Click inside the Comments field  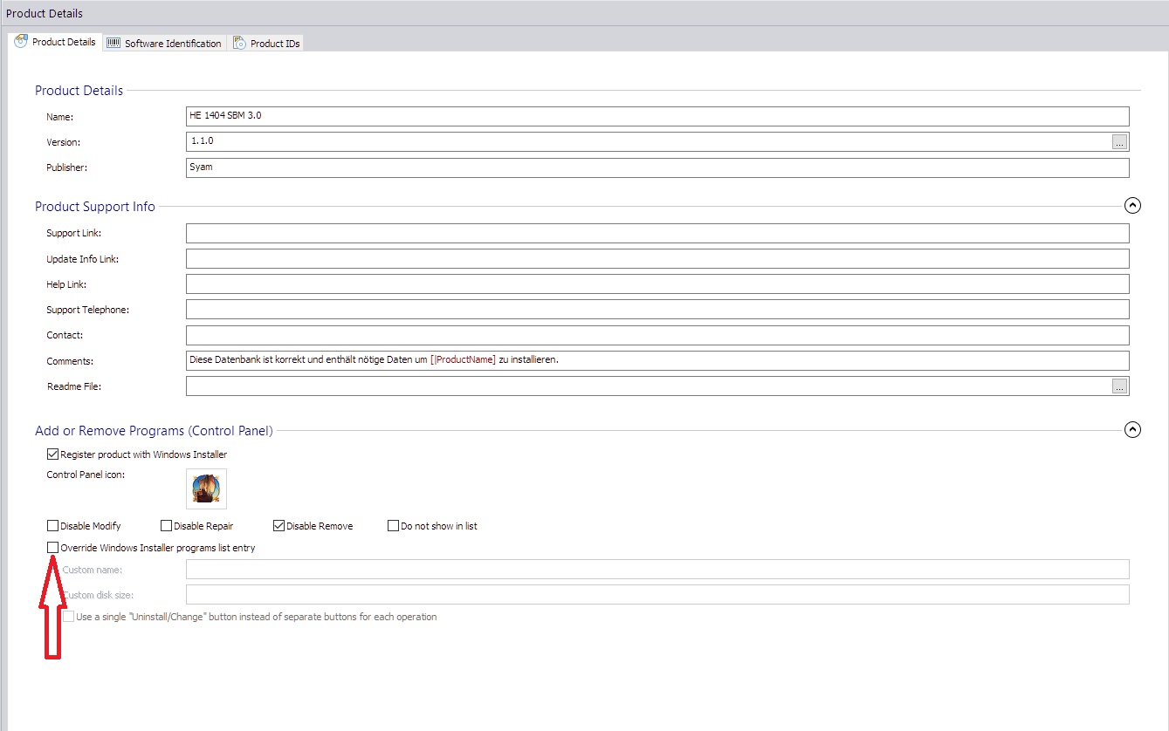click(657, 360)
